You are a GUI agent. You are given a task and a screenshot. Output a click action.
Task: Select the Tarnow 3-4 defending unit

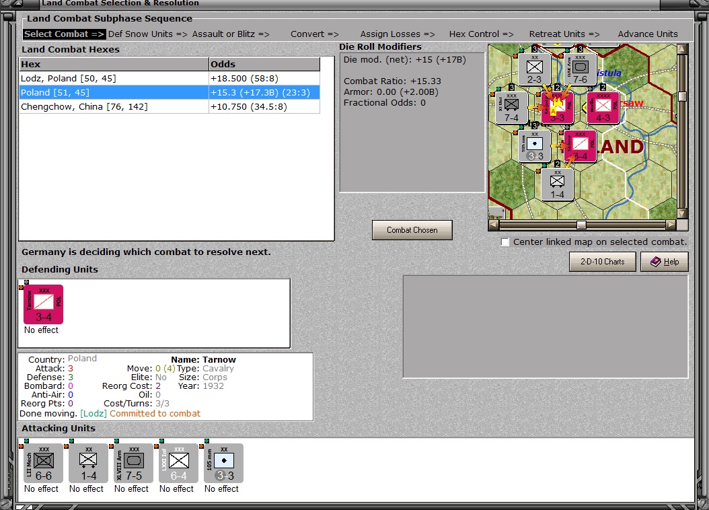point(44,304)
